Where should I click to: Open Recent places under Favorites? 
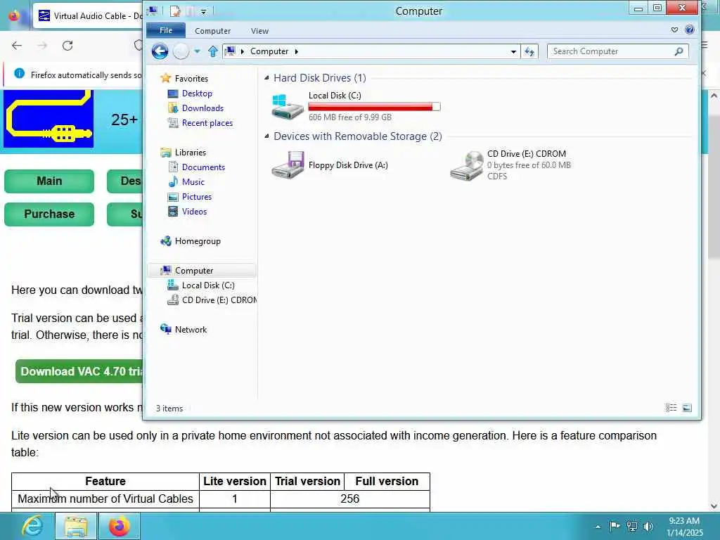pos(207,122)
